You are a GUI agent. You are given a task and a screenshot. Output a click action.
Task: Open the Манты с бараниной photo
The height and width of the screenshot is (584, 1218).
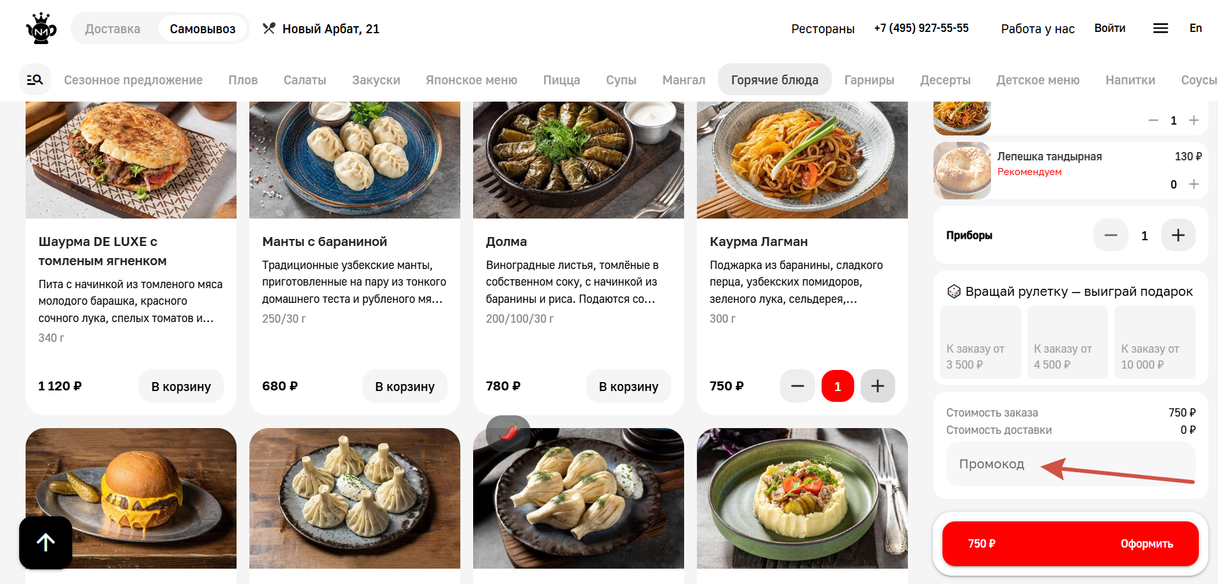click(x=355, y=160)
